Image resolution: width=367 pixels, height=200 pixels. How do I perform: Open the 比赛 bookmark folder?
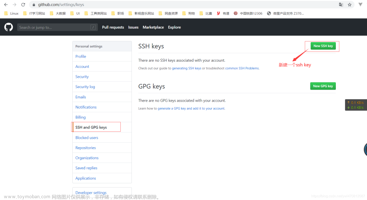tap(206, 14)
